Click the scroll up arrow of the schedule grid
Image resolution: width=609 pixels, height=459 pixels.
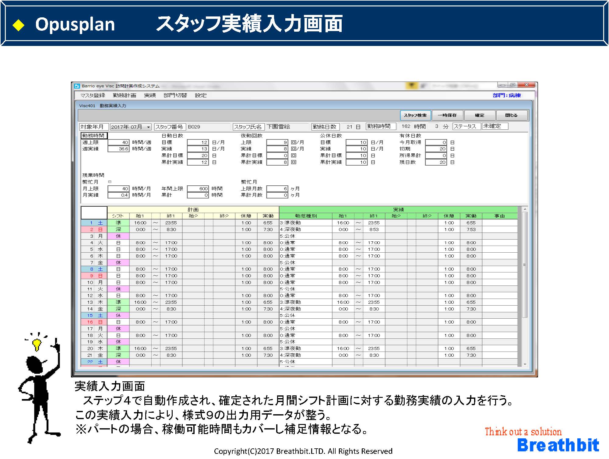pos(525,209)
